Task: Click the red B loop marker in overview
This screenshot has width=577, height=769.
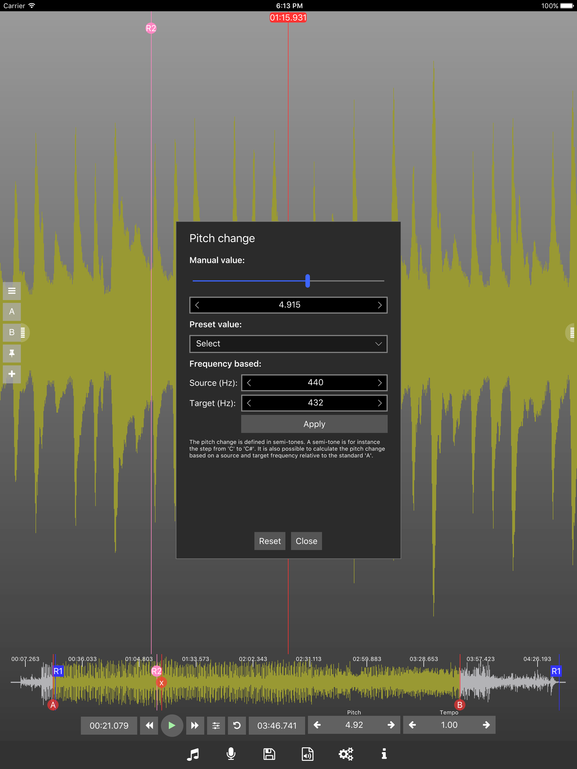Action: pos(460,705)
